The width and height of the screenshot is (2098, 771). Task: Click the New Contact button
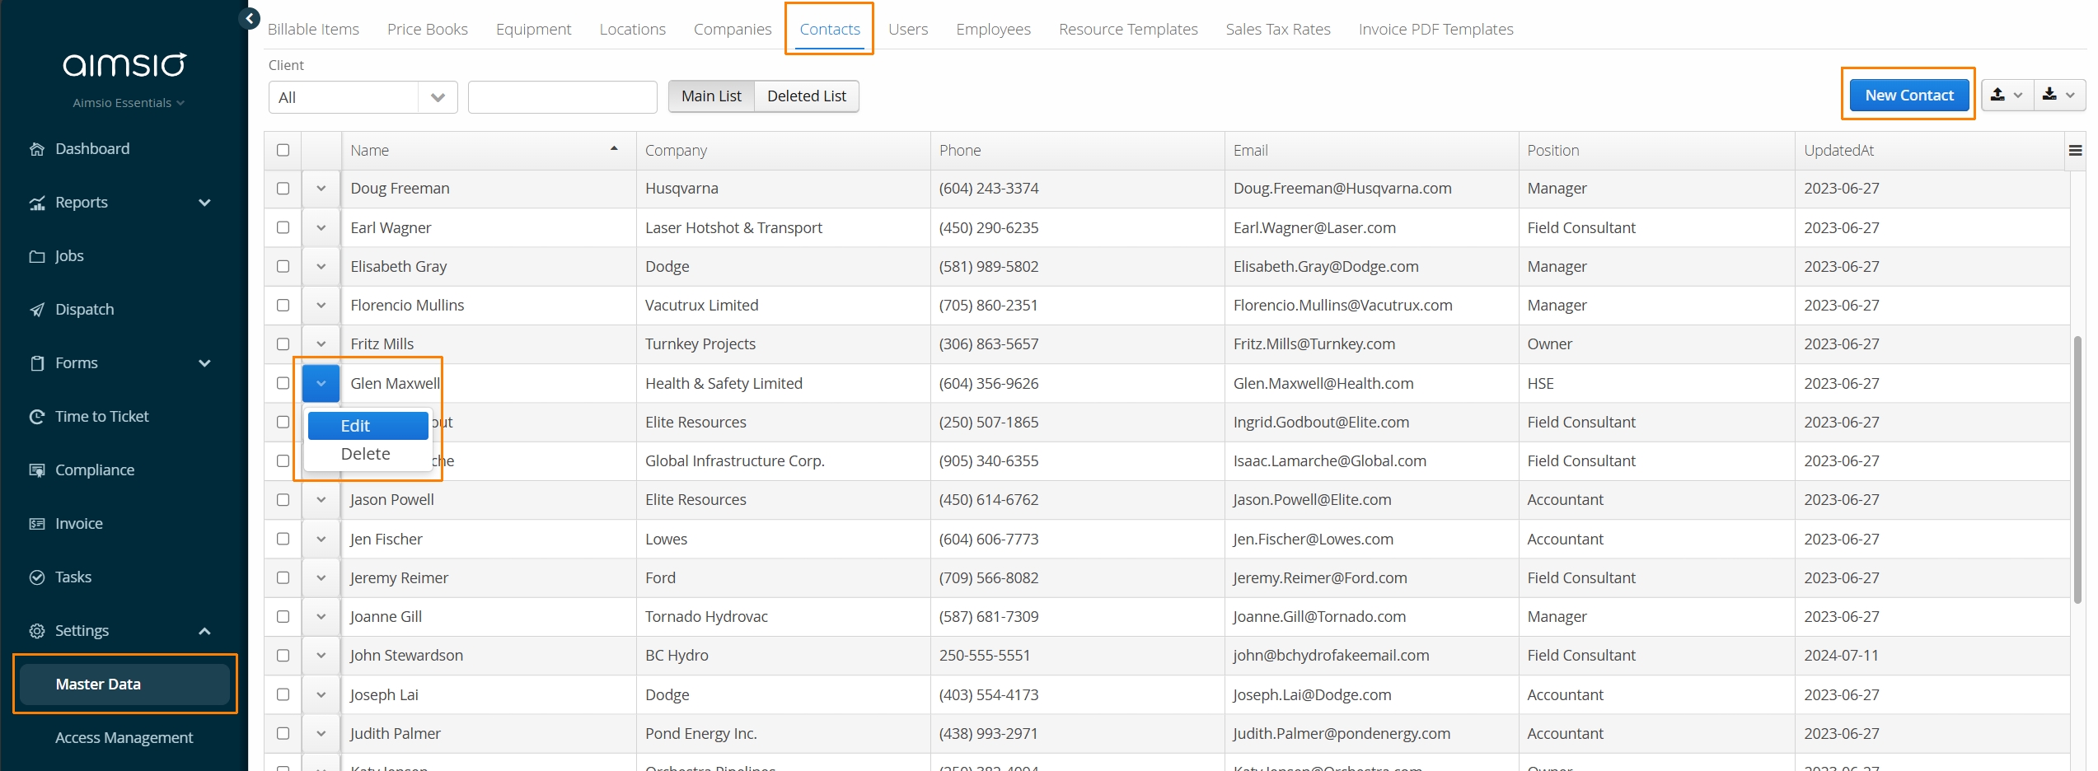(x=1908, y=96)
